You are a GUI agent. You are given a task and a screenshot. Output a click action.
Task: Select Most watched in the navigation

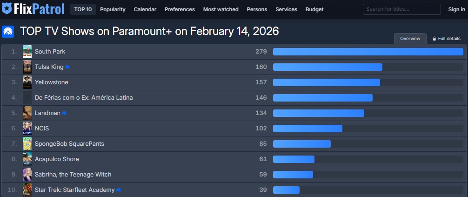pos(221,9)
